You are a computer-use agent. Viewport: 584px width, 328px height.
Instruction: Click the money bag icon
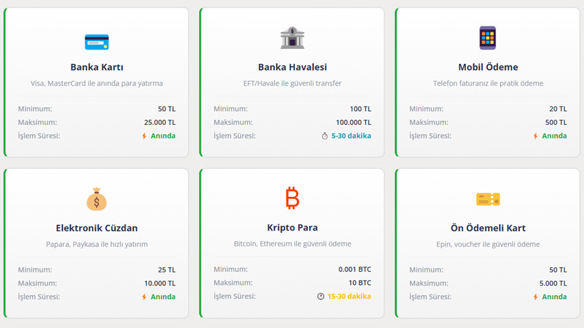click(97, 199)
